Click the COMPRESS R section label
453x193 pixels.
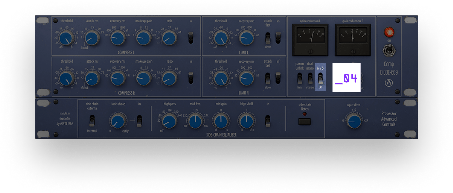click(126, 93)
